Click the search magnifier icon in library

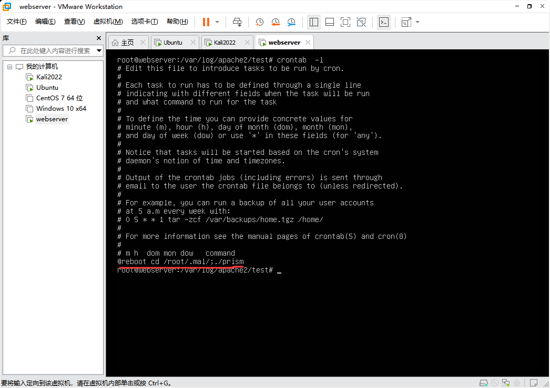pos(12,50)
